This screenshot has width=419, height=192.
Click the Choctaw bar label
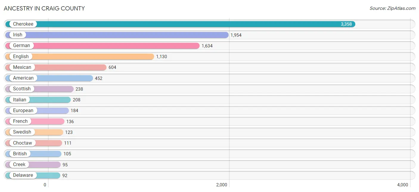click(x=22, y=143)
